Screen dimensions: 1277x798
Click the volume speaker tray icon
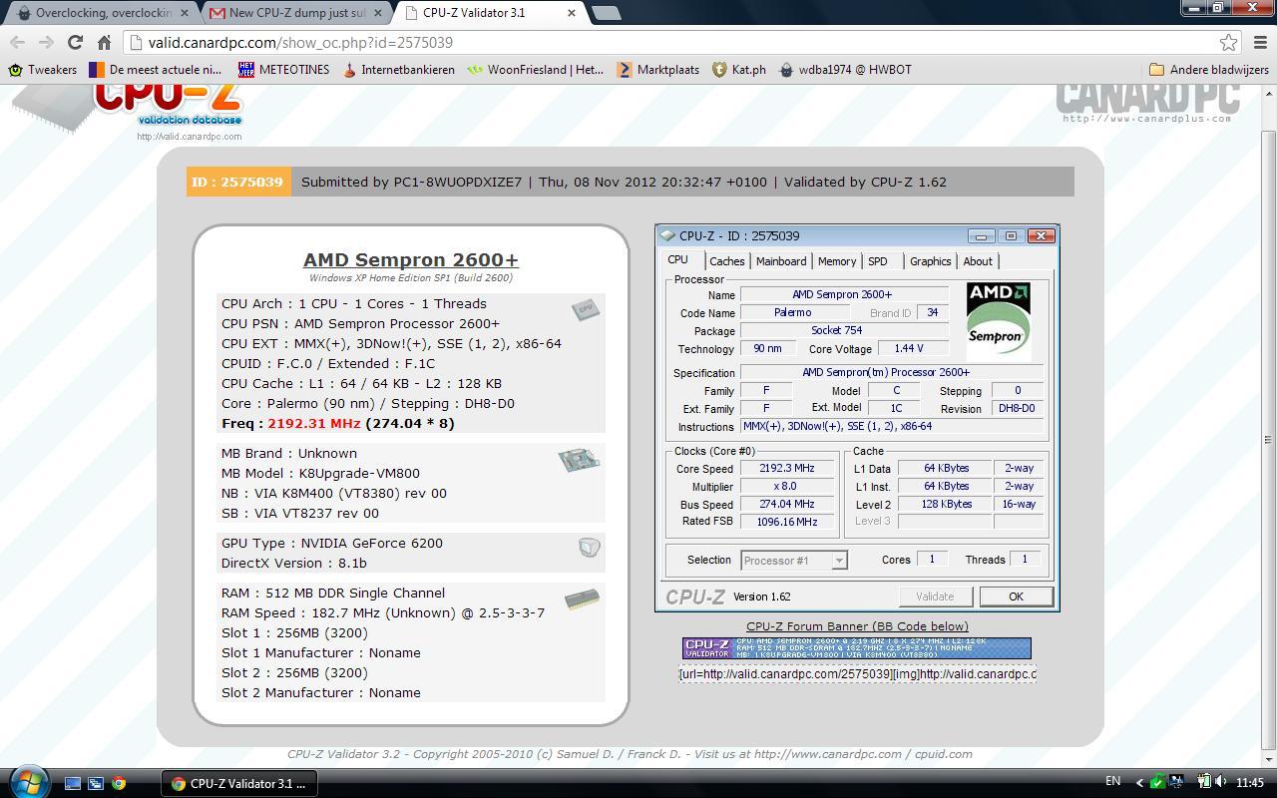coord(1222,783)
